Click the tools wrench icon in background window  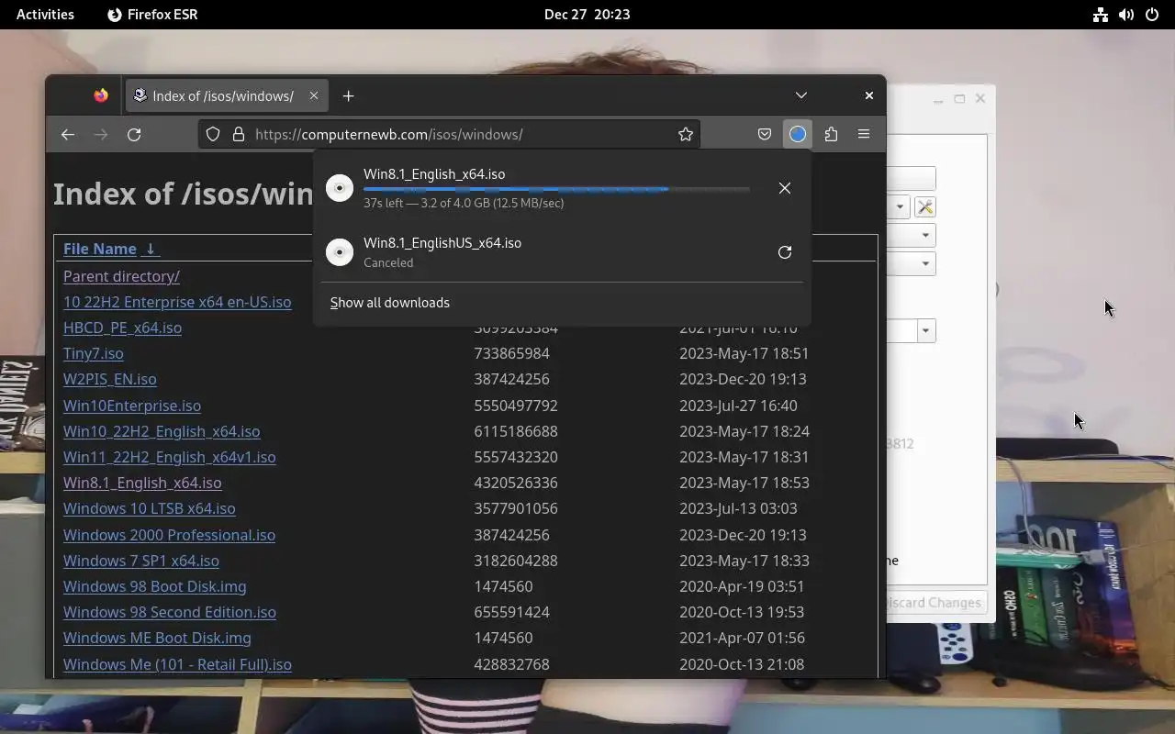pyautogui.click(x=925, y=206)
